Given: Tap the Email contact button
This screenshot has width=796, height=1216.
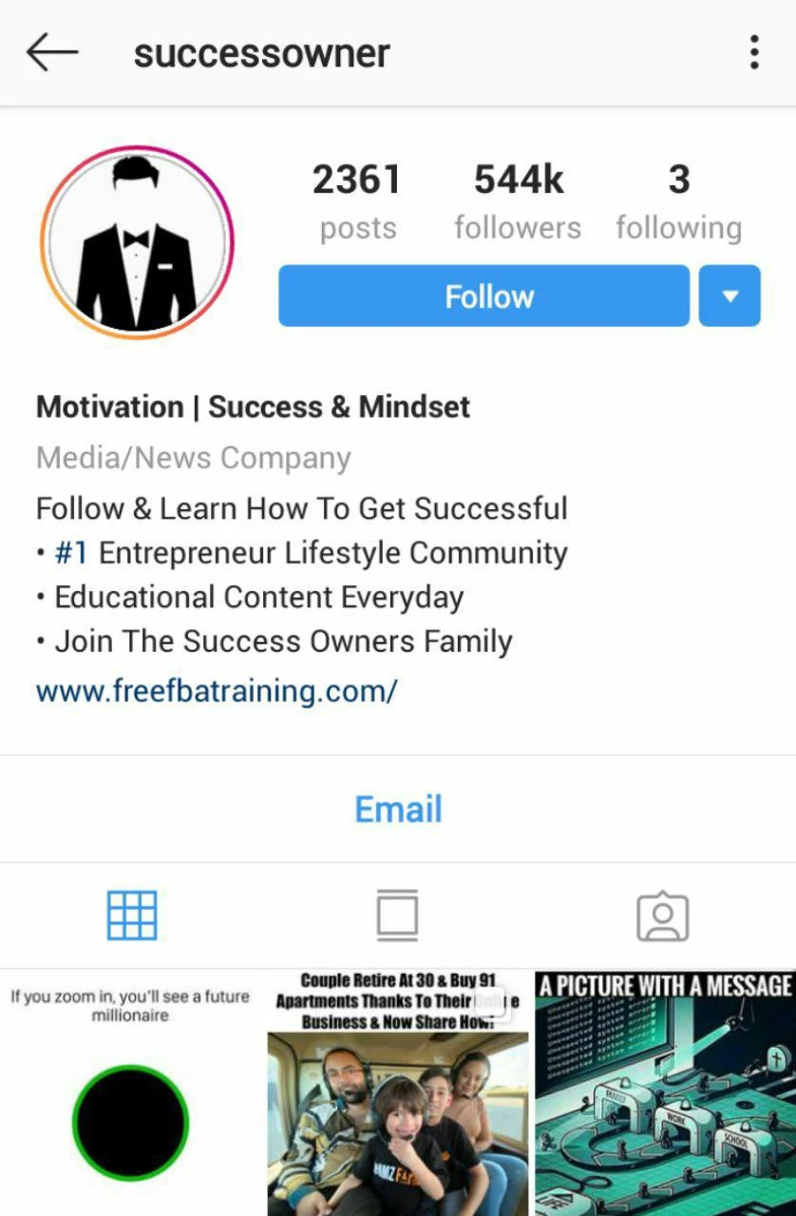Looking at the screenshot, I should [398, 809].
